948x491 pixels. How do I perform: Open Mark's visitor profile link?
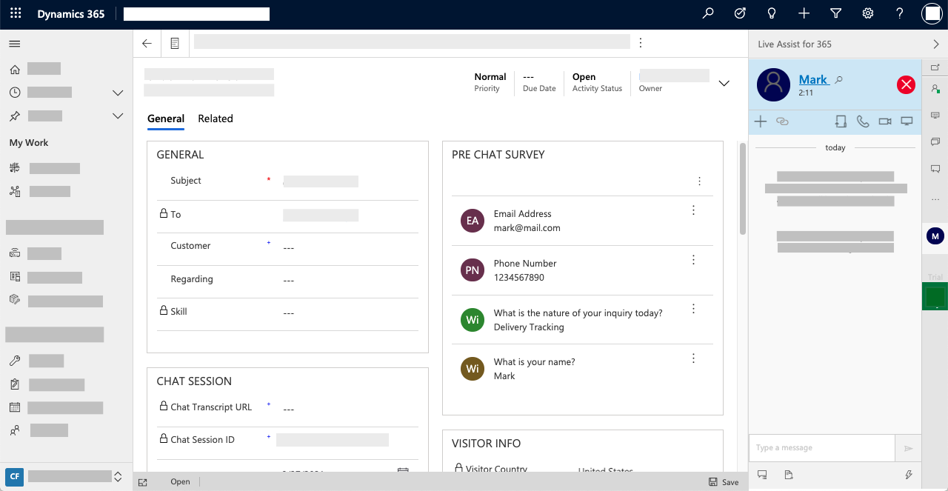point(813,79)
